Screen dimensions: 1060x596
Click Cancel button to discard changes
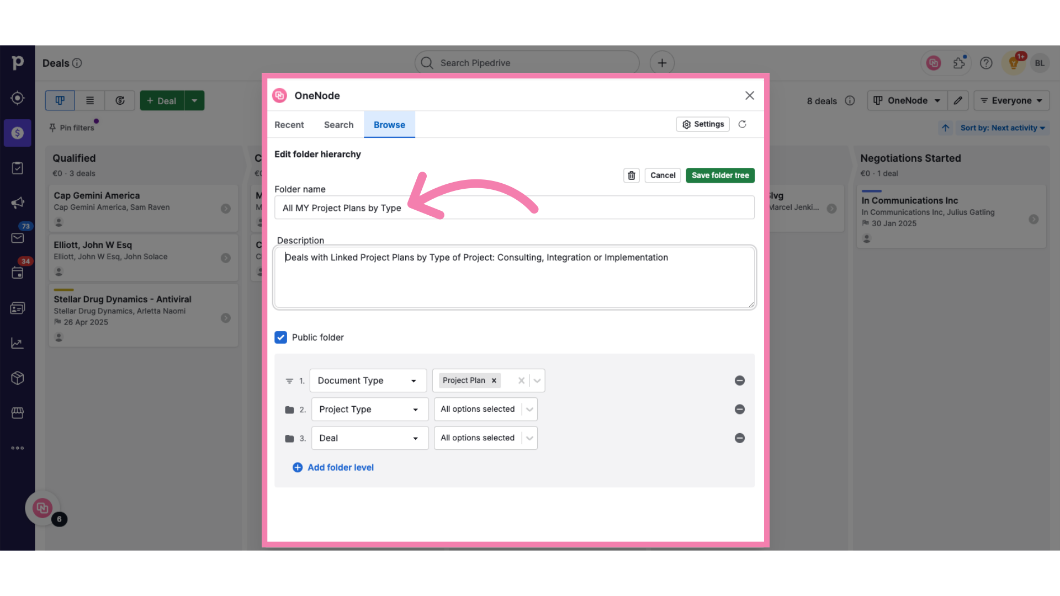[x=662, y=174]
